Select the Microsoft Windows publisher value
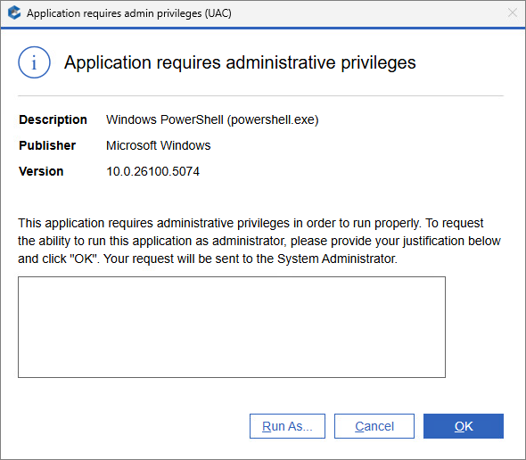Image resolution: width=526 pixels, height=460 pixels. 159,145
